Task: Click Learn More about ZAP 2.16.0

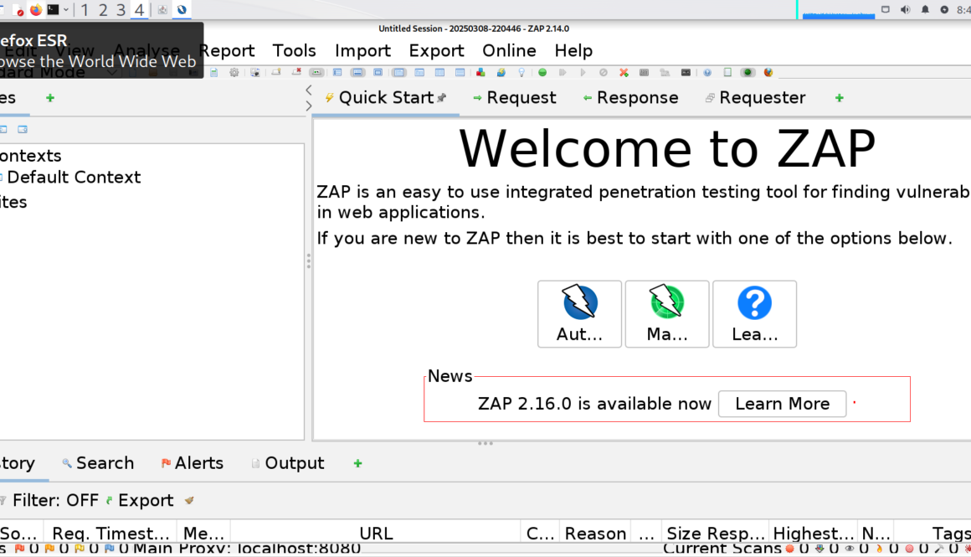Action: [782, 404]
